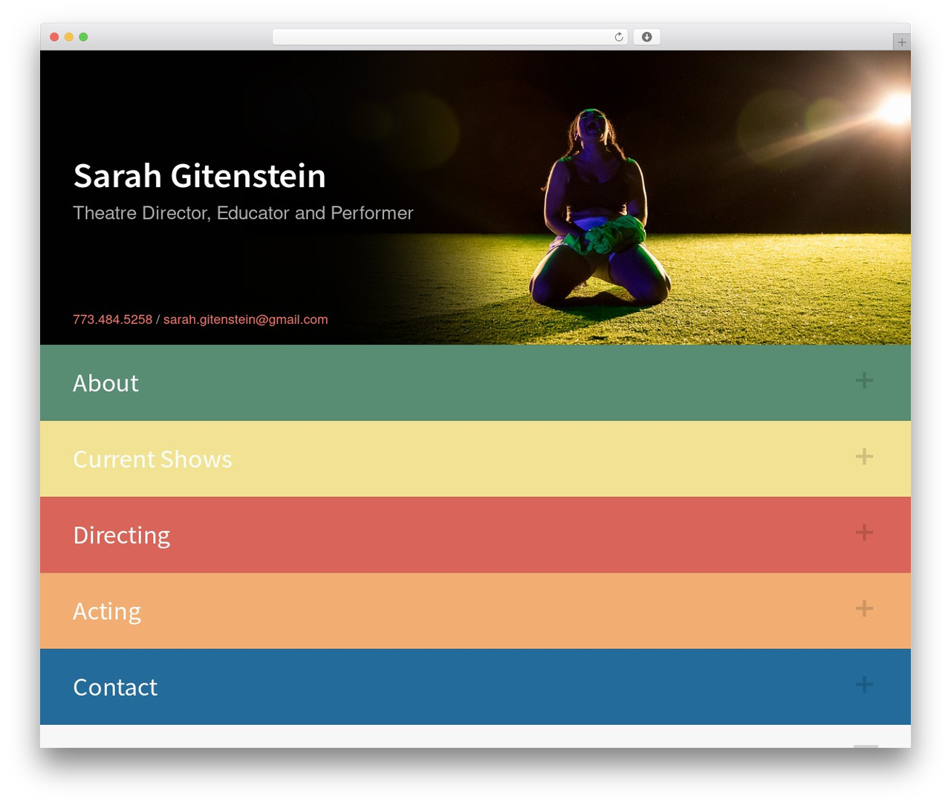Focus the browser address bar

click(449, 37)
